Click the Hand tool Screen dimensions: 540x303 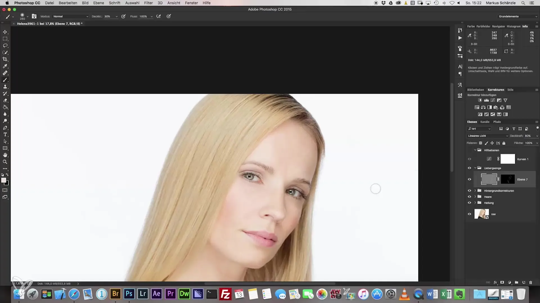click(x=5, y=155)
